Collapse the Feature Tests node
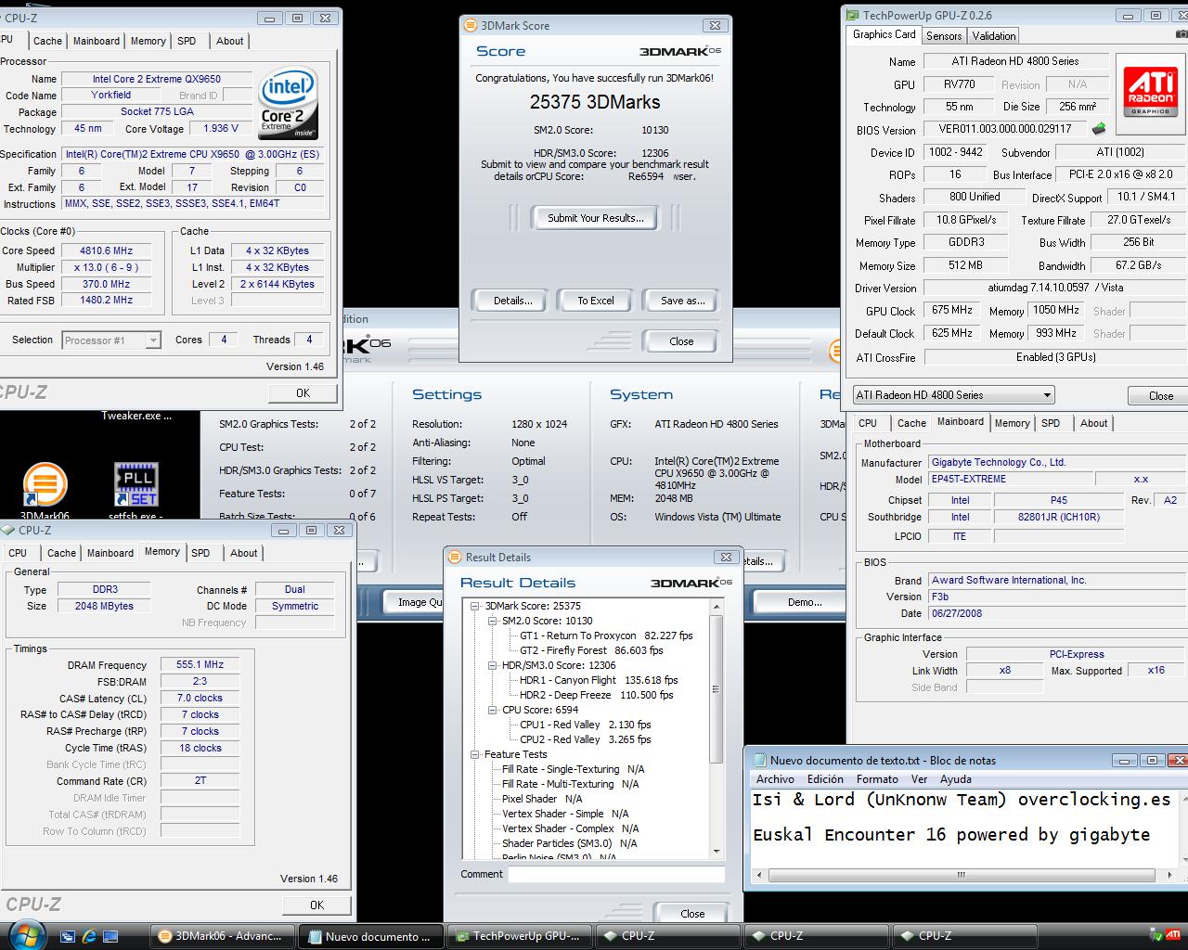This screenshot has height=950, width=1188. (476, 754)
